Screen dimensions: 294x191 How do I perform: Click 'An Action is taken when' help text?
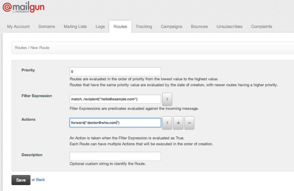(x=127, y=138)
